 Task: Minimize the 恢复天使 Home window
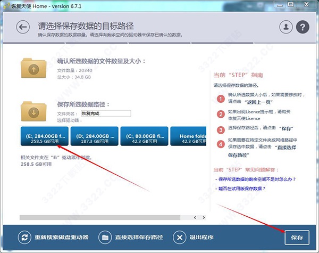coord(280,5)
